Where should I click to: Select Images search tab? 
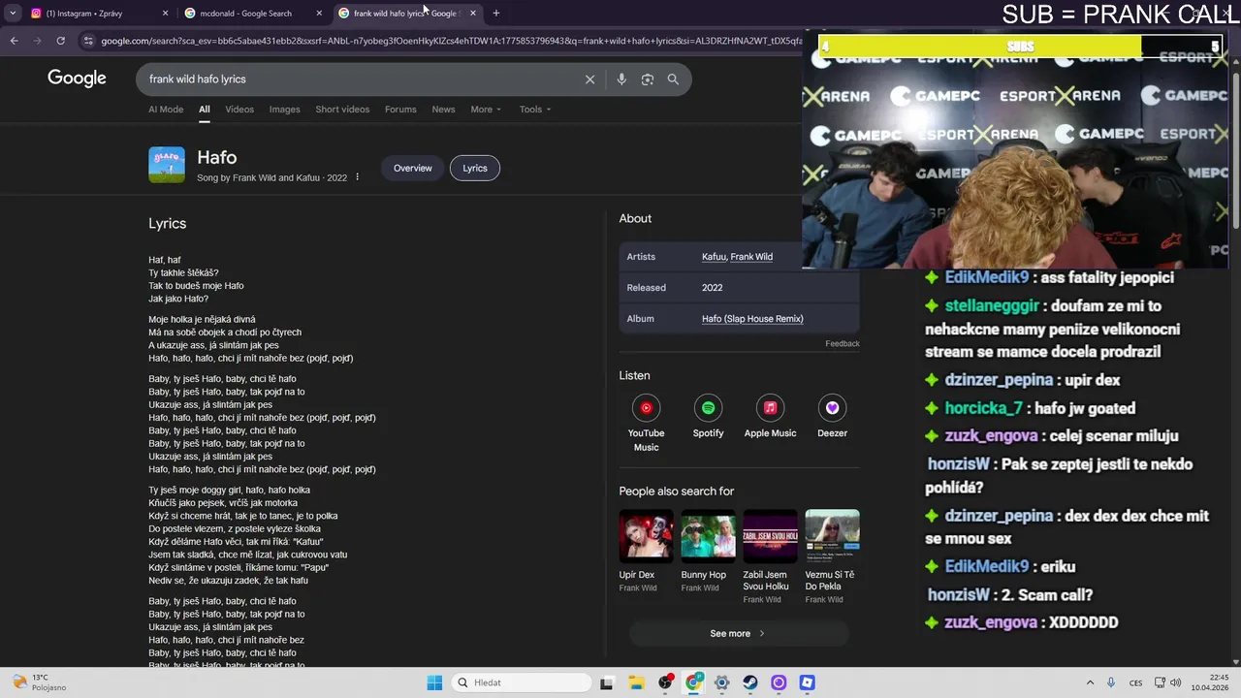(x=284, y=110)
